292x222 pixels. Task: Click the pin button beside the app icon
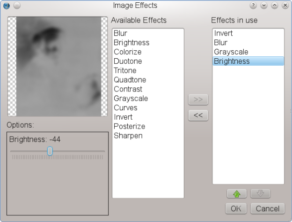[16, 6]
